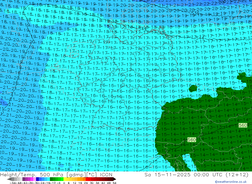252x184 pixels.
Task: Click the highlighted 560 label inside the green area
Action: tap(192, 140)
